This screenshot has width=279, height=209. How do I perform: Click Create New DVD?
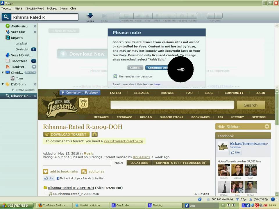(x=26, y=90)
